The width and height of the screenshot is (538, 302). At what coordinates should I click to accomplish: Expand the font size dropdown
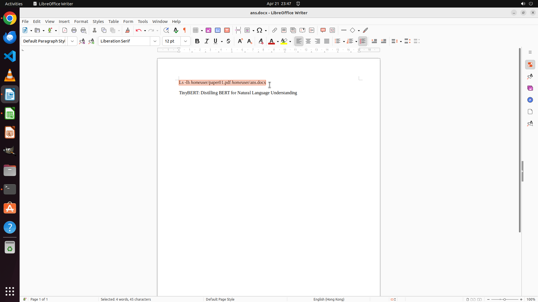185,41
